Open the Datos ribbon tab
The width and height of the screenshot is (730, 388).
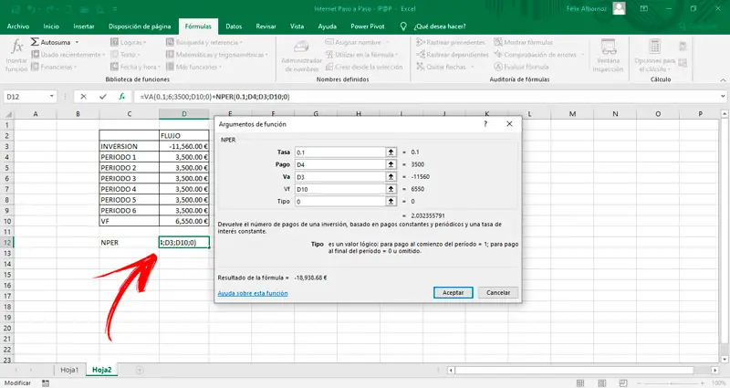(x=234, y=26)
